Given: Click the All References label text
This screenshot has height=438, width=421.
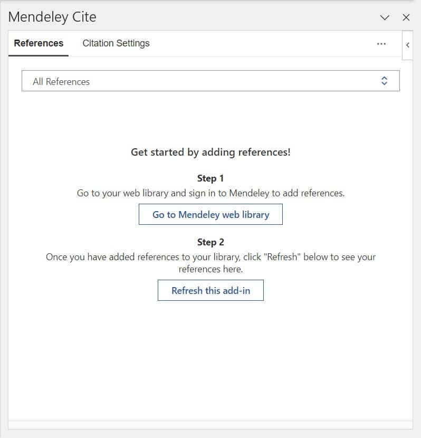Looking at the screenshot, I should [61, 82].
